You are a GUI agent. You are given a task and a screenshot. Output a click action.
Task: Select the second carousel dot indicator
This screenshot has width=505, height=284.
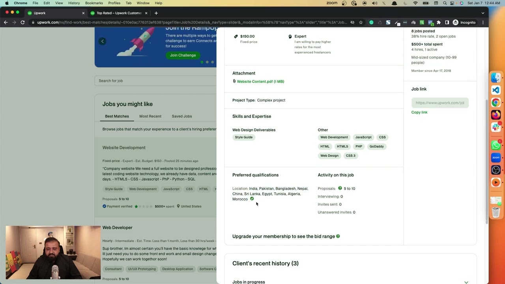(207, 62)
